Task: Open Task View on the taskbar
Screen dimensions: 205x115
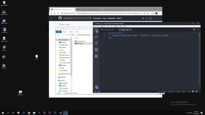Action: [x=13, y=113]
